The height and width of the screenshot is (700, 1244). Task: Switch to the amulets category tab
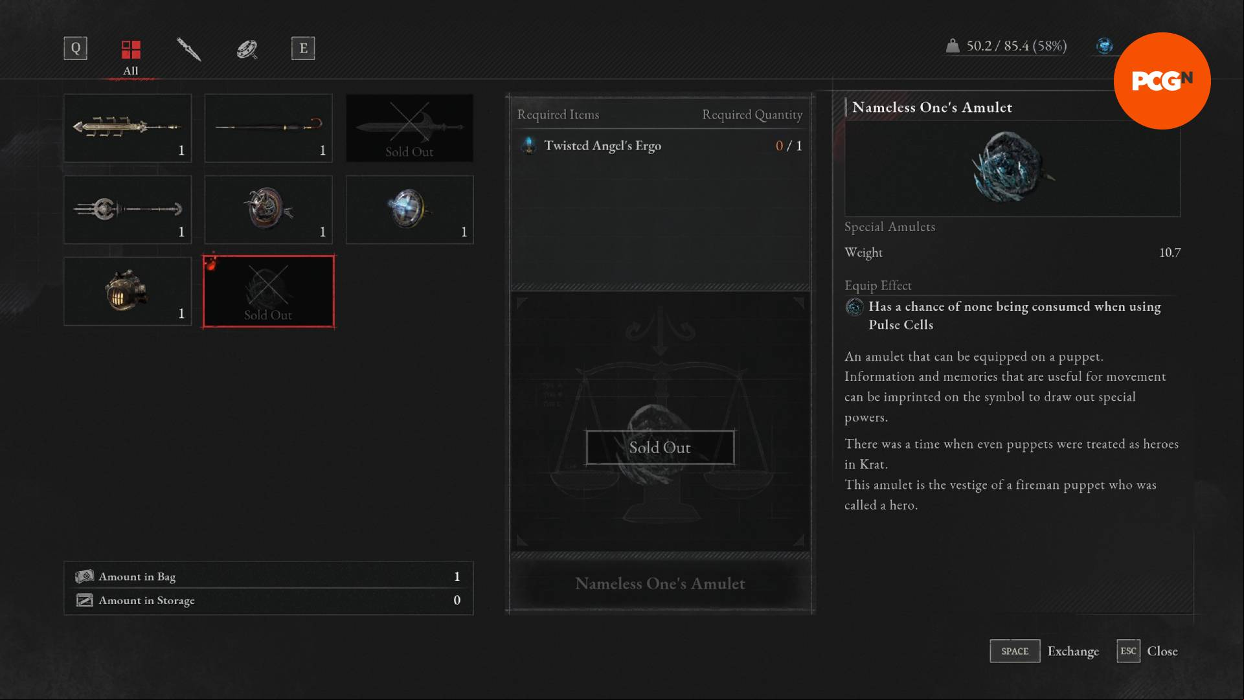pos(247,49)
